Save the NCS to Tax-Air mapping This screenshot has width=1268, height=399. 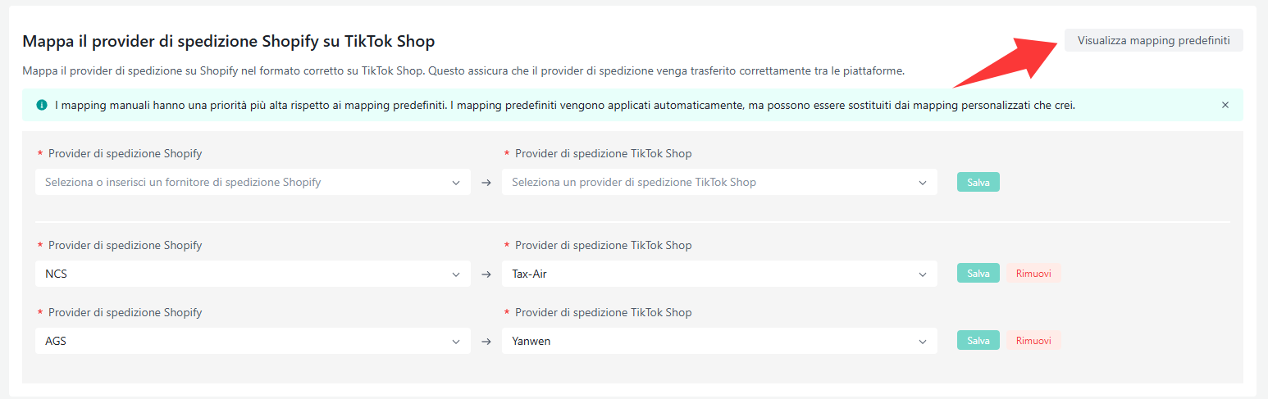pos(978,274)
